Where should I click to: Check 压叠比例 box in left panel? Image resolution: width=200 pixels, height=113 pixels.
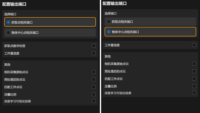pos(94,94)
